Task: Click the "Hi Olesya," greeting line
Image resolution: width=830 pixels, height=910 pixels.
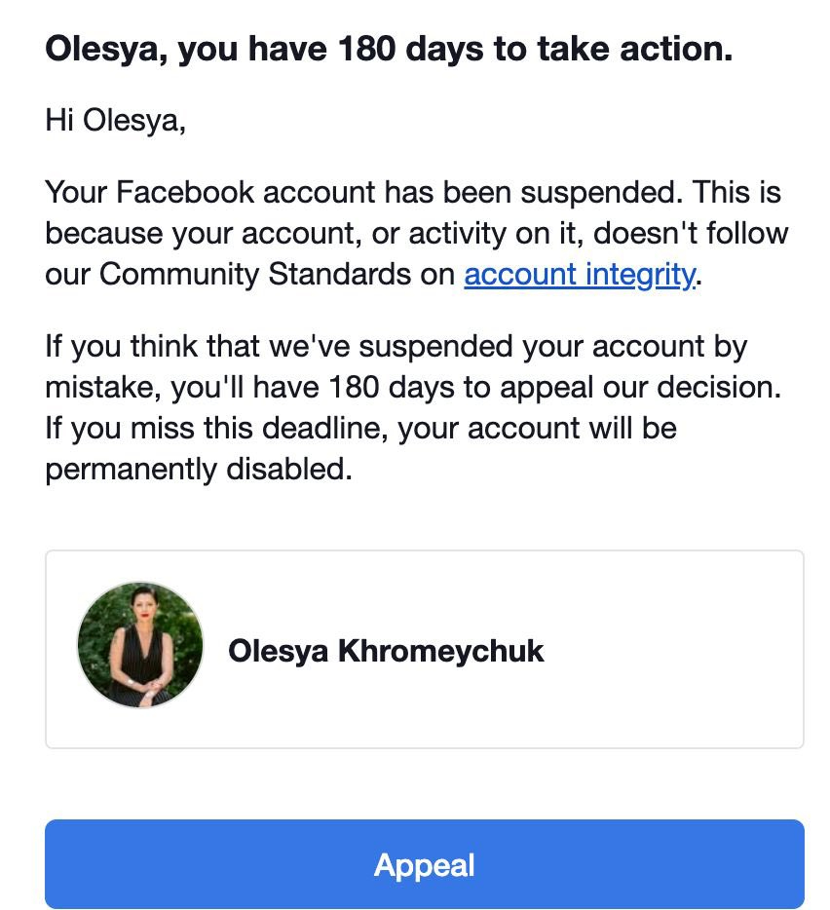Action: [115, 122]
